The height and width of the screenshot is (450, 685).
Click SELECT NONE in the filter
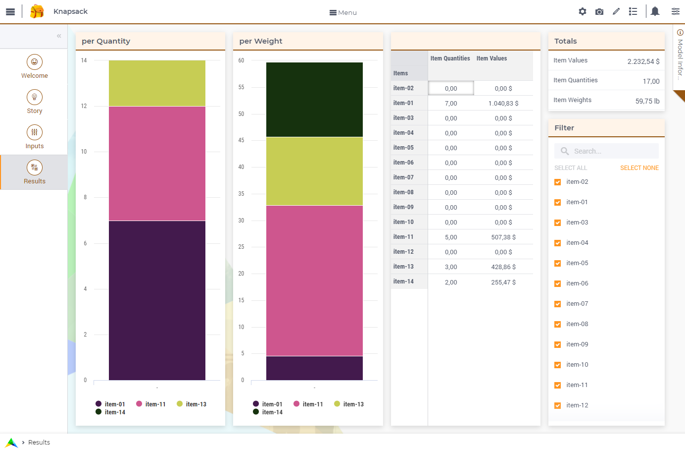coord(639,168)
